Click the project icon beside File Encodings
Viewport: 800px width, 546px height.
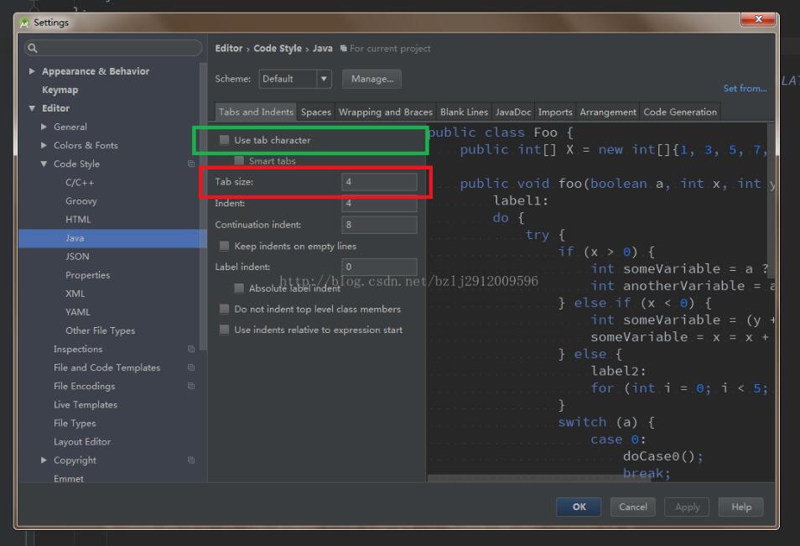[193, 386]
